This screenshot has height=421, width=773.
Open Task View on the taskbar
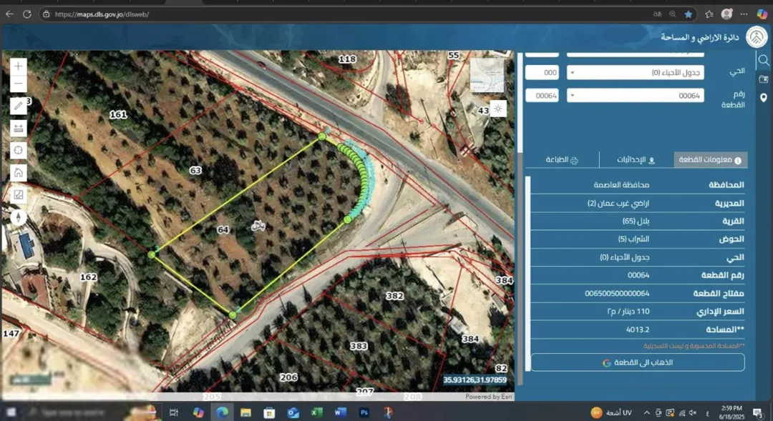coord(173,412)
